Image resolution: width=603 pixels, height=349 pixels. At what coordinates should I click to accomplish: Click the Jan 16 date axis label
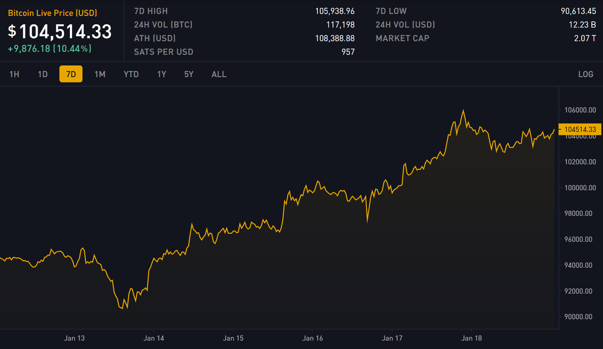[x=312, y=338]
